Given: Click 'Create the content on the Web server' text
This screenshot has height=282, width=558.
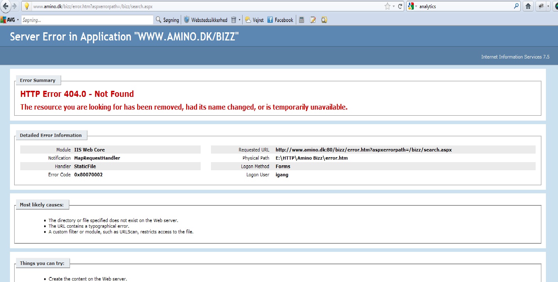Looking at the screenshot, I should [88, 279].
